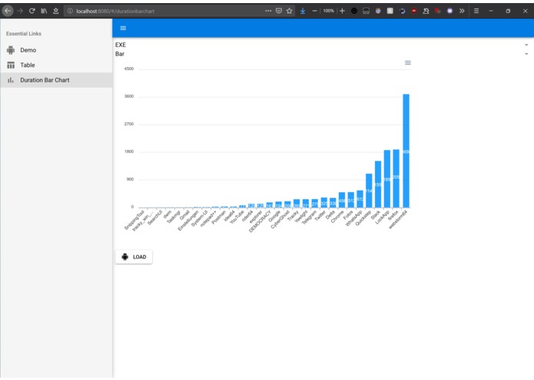Click the WhatsApp bar in chart
The width and height of the screenshot is (534, 380).
click(360, 198)
